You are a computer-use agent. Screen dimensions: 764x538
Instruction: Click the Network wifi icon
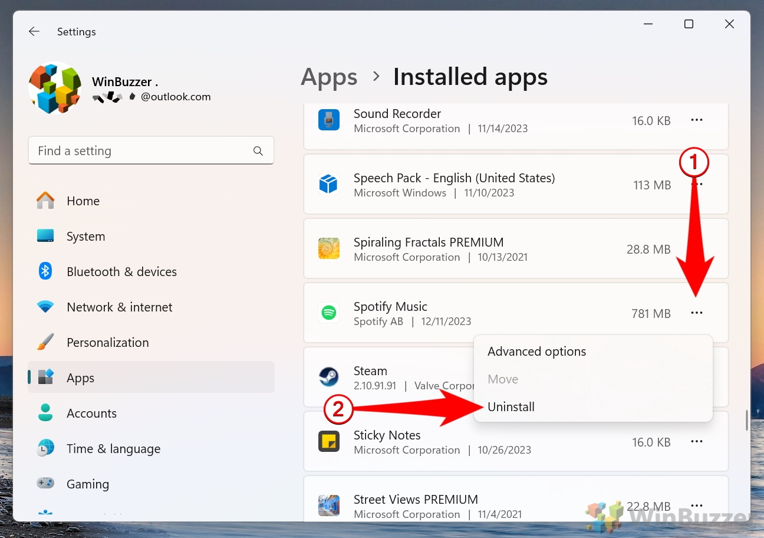[x=45, y=307]
